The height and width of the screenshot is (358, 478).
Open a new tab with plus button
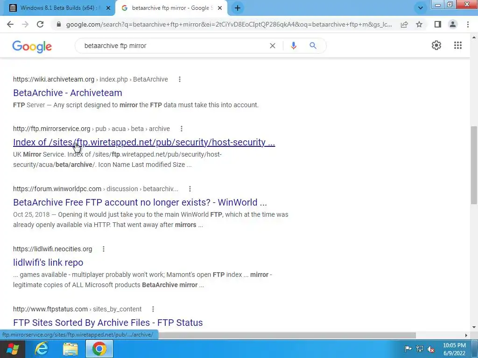238,8
